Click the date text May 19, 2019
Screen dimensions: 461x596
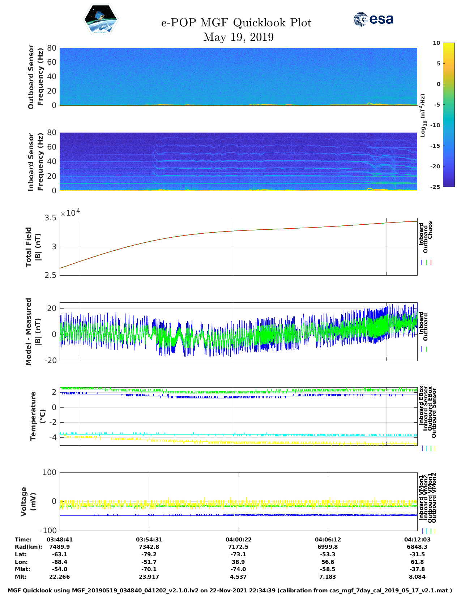tap(238, 37)
